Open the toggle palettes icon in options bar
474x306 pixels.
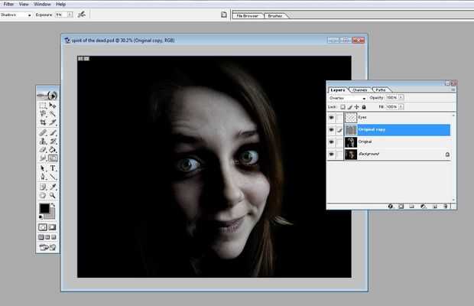pyautogui.click(x=224, y=15)
